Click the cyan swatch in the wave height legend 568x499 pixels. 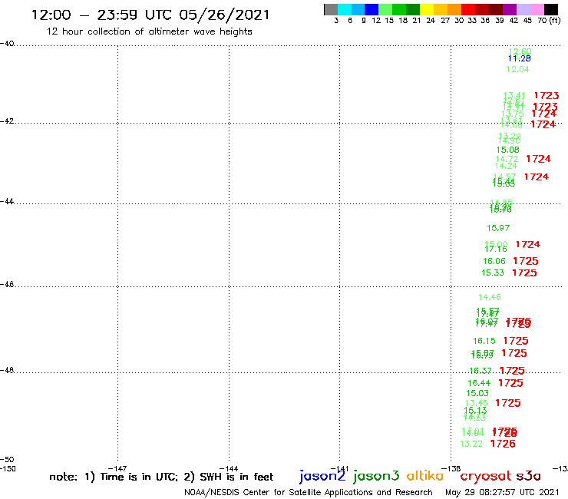pos(345,9)
